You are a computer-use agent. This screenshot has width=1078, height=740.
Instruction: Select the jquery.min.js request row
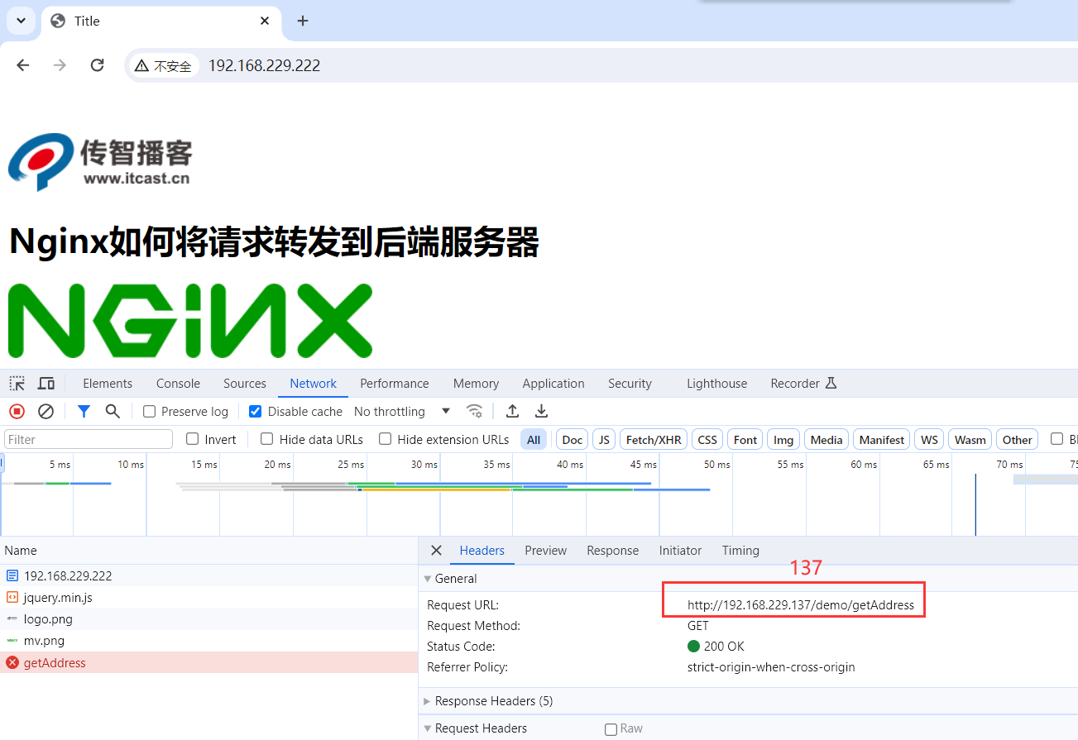point(208,597)
